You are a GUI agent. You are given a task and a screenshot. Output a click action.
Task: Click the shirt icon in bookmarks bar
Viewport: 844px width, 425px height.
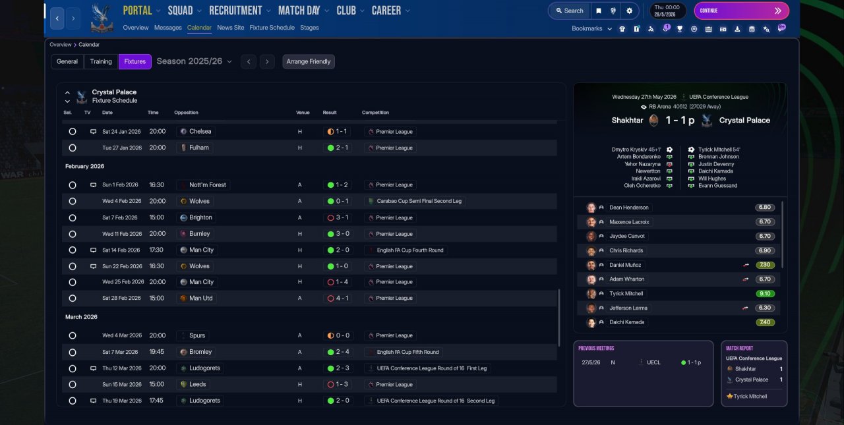pyautogui.click(x=622, y=29)
